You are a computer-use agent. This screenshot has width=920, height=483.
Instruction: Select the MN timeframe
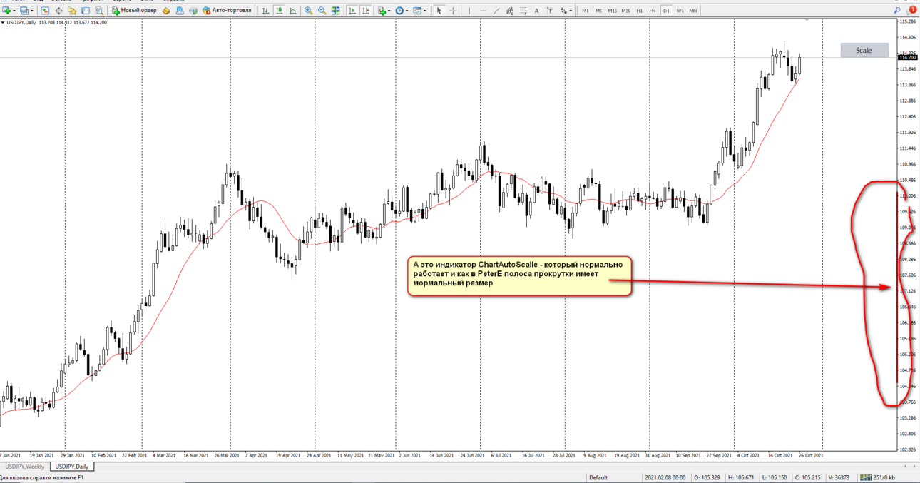[x=693, y=11]
